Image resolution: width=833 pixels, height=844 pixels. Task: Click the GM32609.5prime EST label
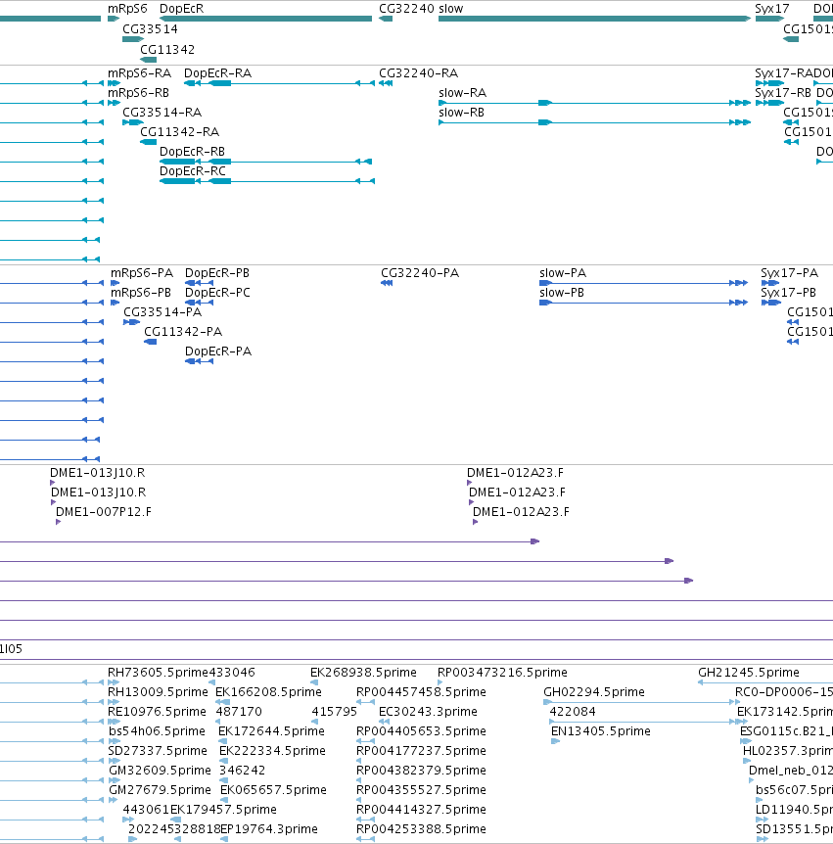pyautogui.click(x=160, y=771)
